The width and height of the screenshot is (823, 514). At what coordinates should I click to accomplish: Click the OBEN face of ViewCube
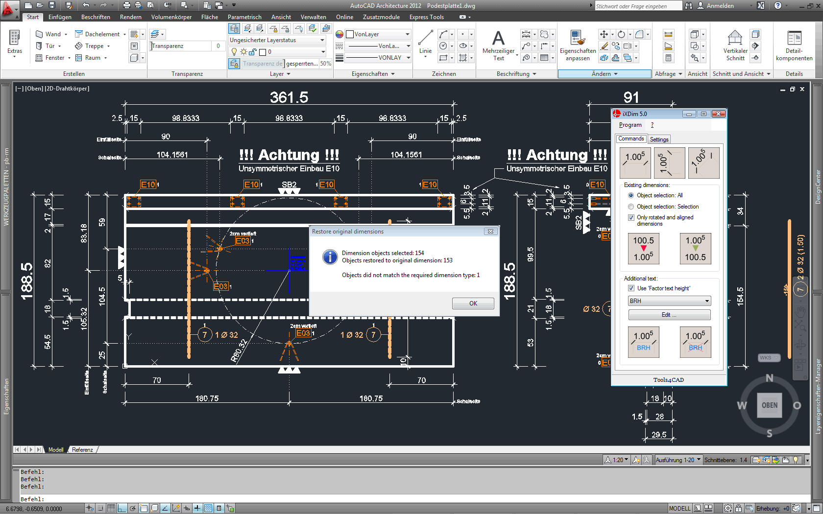pos(769,405)
